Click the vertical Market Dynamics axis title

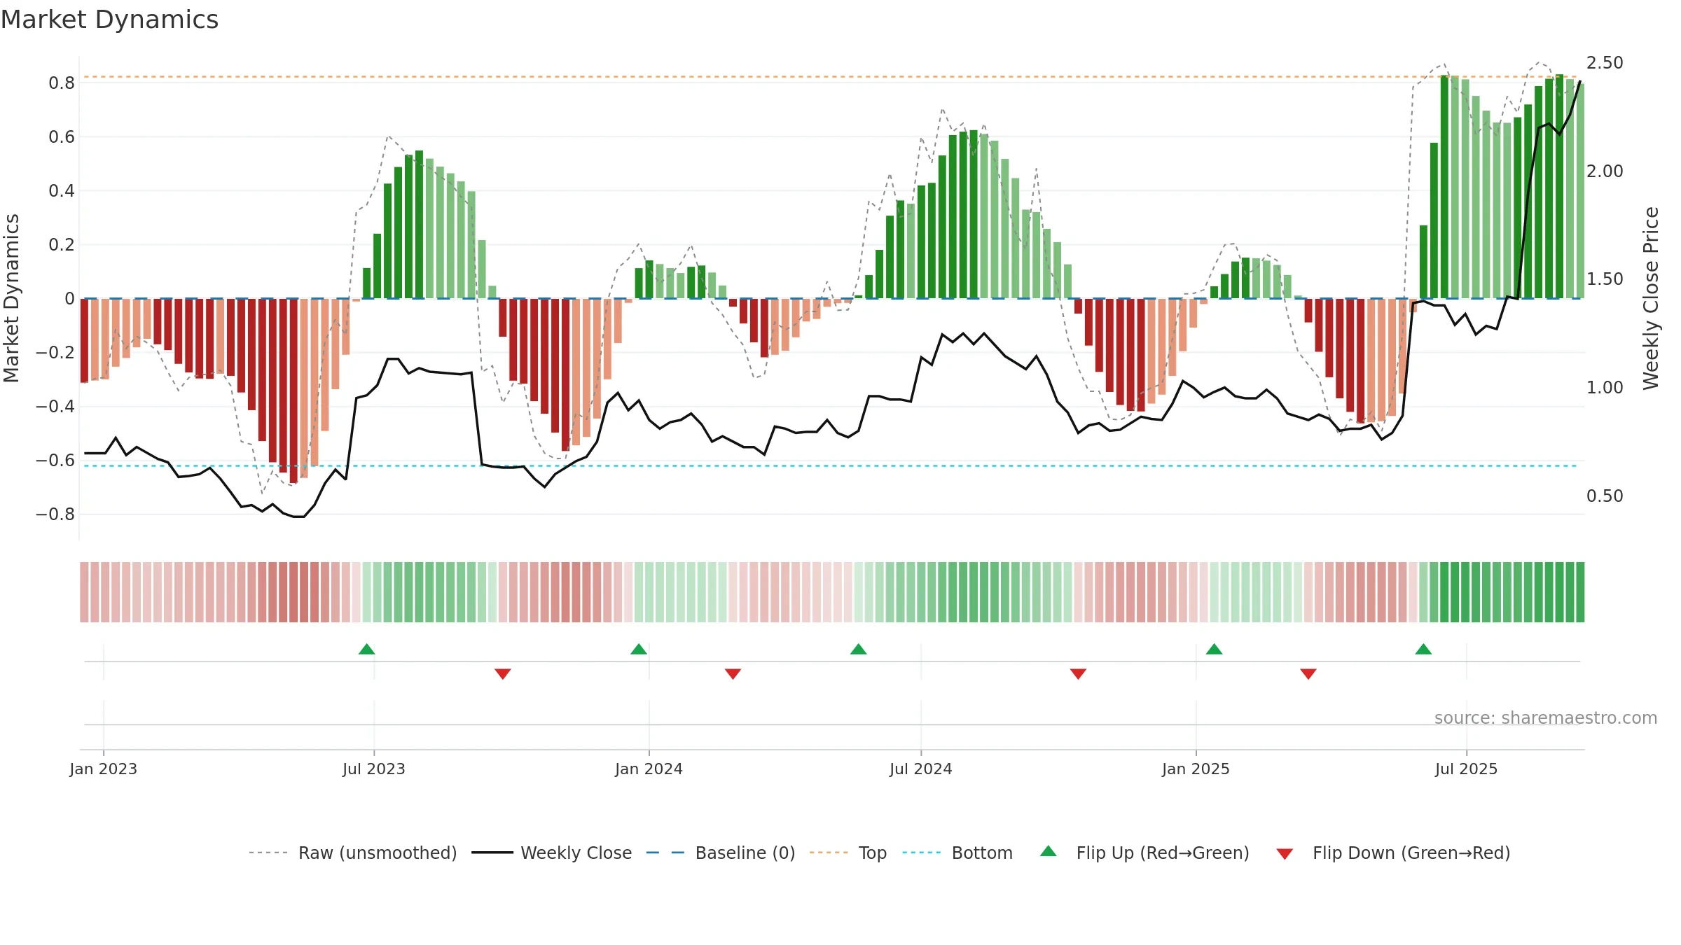click(11, 298)
